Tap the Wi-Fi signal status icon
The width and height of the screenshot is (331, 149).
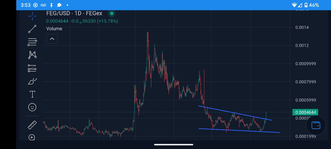(295, 5)
